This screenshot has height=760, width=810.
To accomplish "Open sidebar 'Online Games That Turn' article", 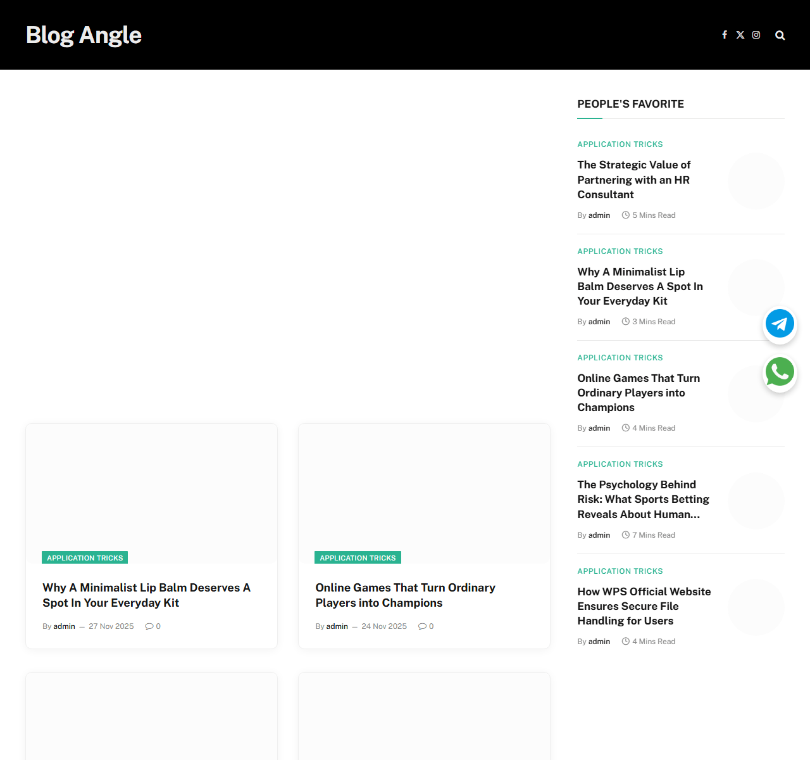I will 639,393.
